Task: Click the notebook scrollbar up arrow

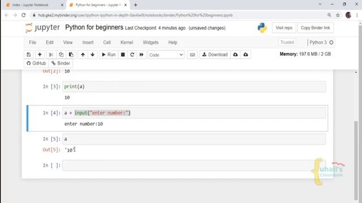Action: click(x=356, y=72)
